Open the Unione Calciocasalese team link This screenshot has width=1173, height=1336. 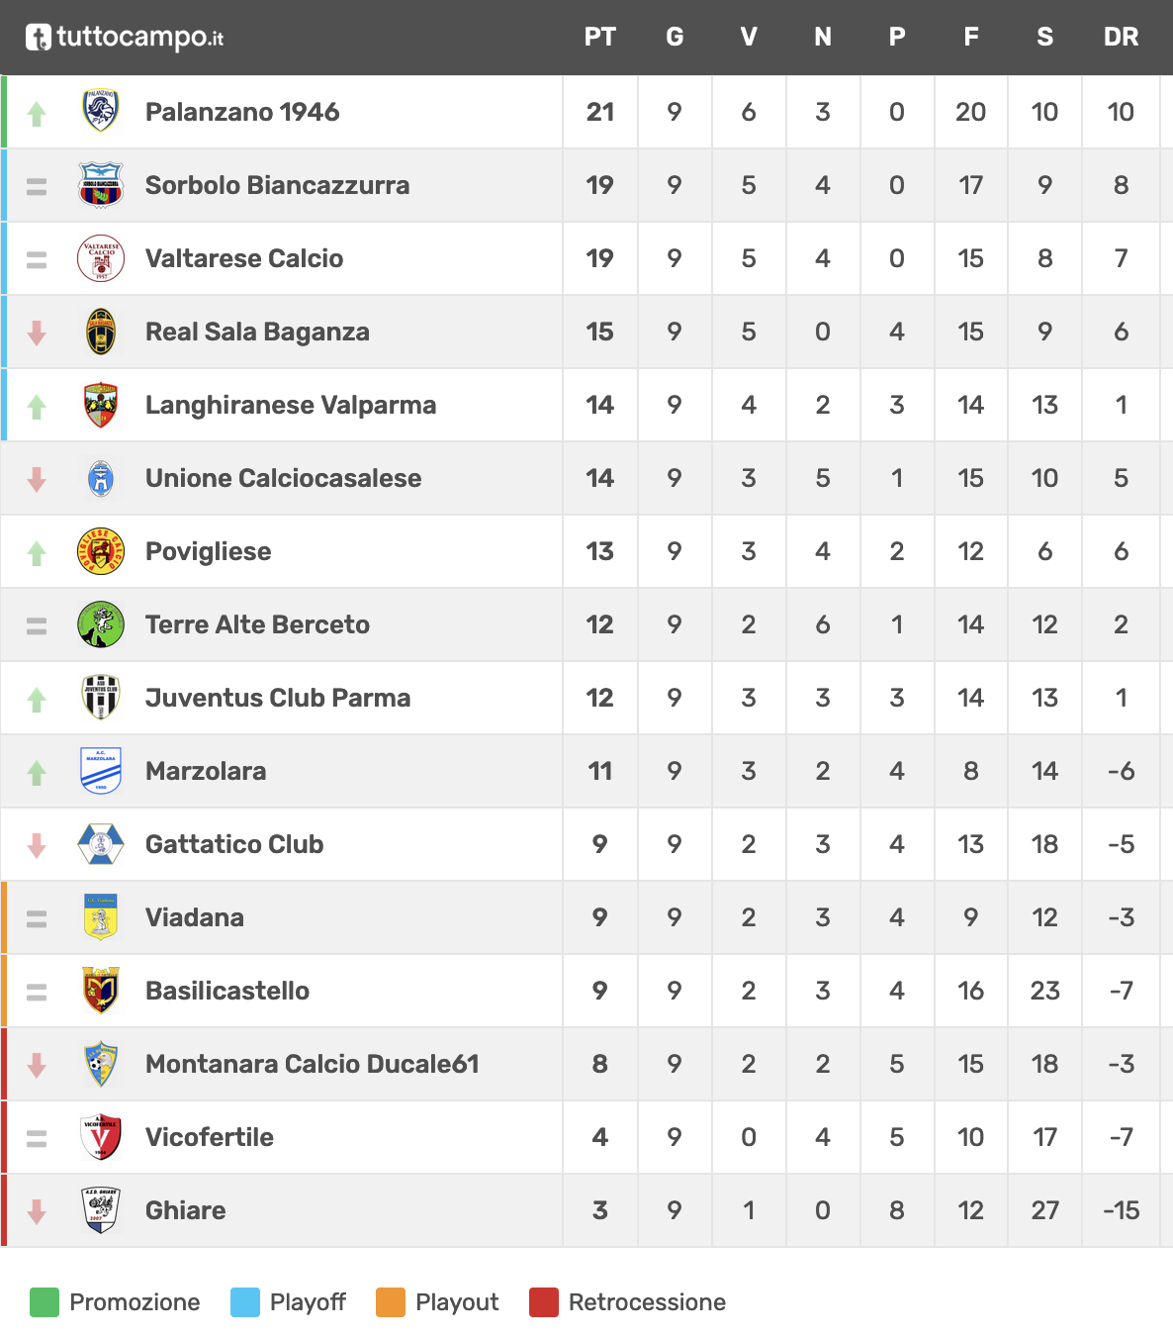283,478
